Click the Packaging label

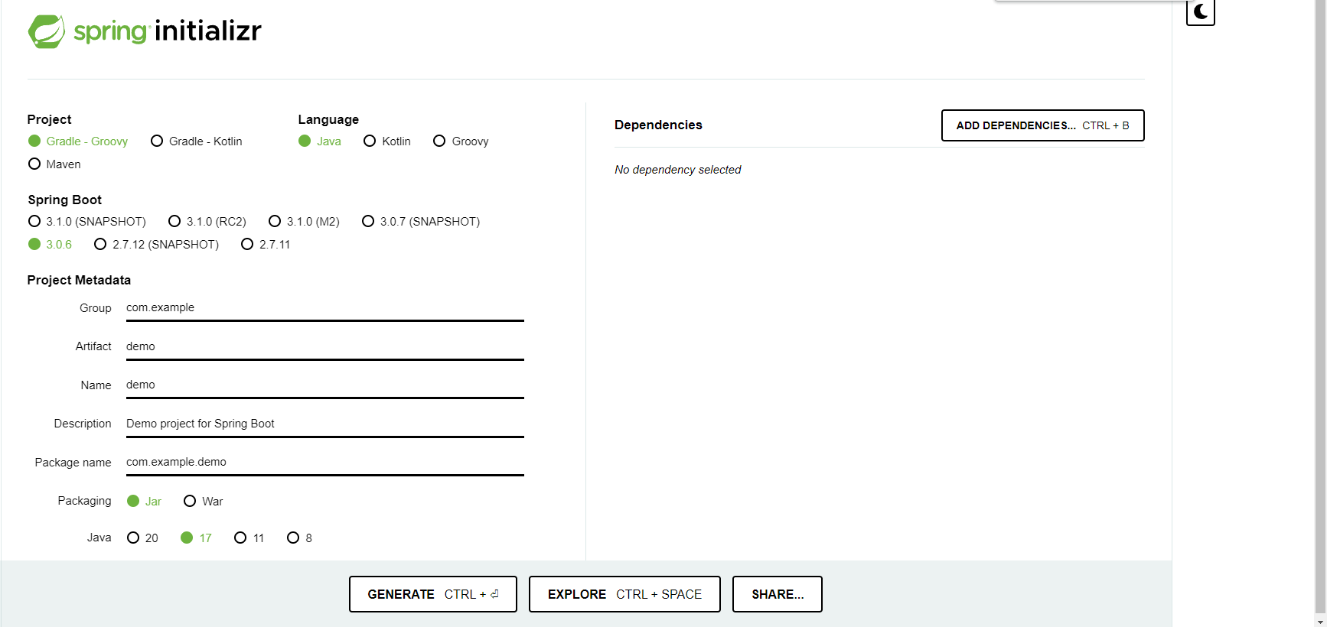click(84, 501)
